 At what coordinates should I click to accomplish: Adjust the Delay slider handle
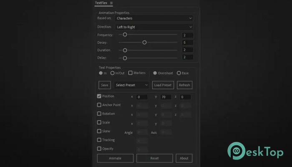pos(125,58)
